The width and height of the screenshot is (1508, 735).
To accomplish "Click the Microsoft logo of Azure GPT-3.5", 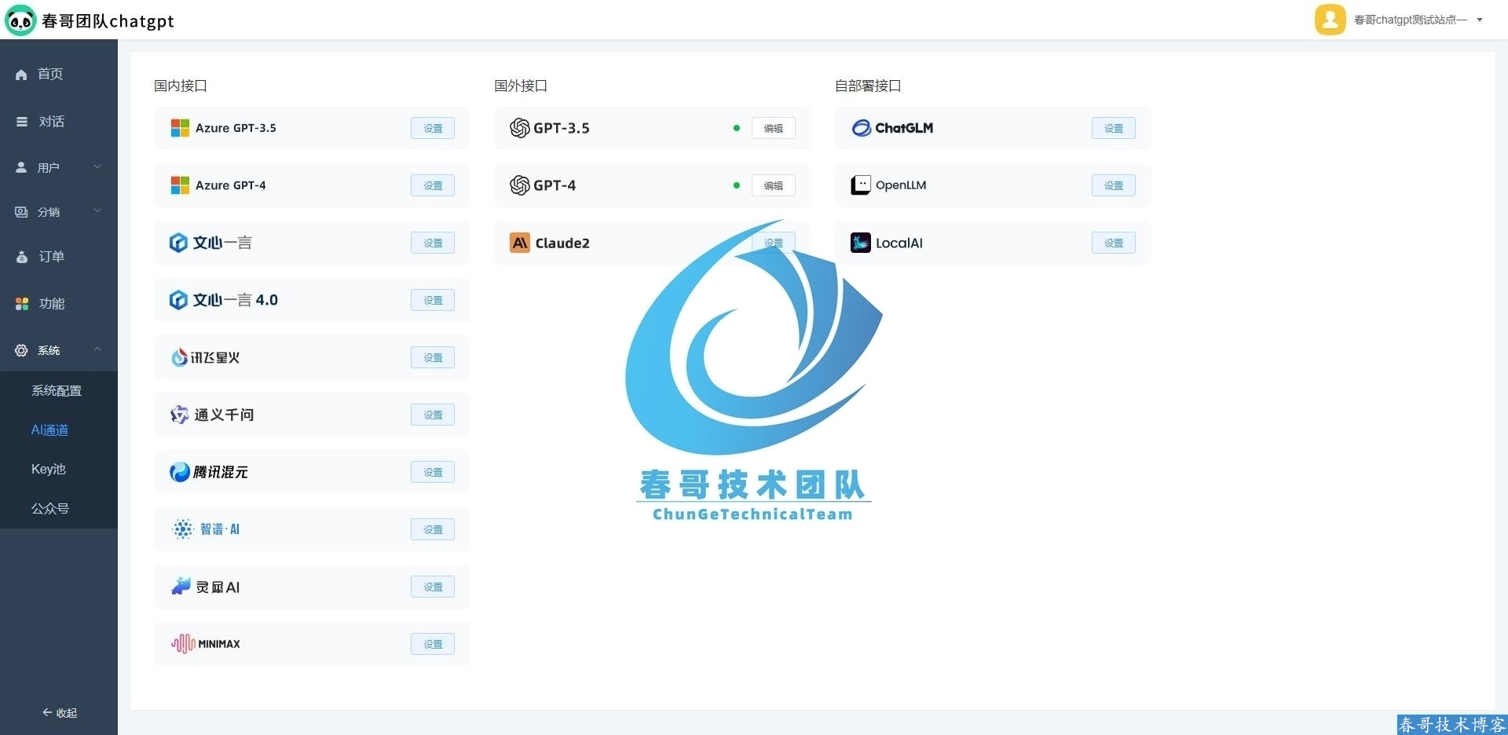I will pyautogui.click(x=180, y=128).
